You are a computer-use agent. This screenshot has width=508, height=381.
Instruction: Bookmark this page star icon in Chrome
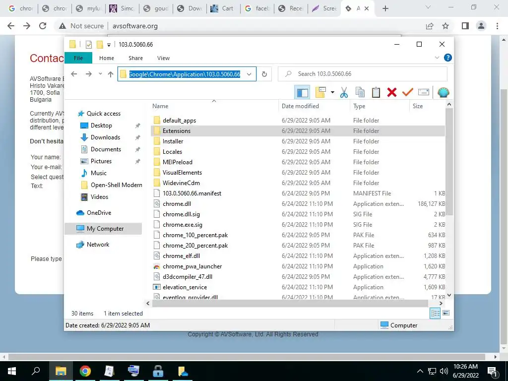pos(445,26)
